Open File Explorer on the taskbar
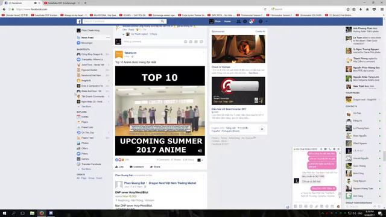386x217 pixels. pyautogui.click(x=32, y=213)
